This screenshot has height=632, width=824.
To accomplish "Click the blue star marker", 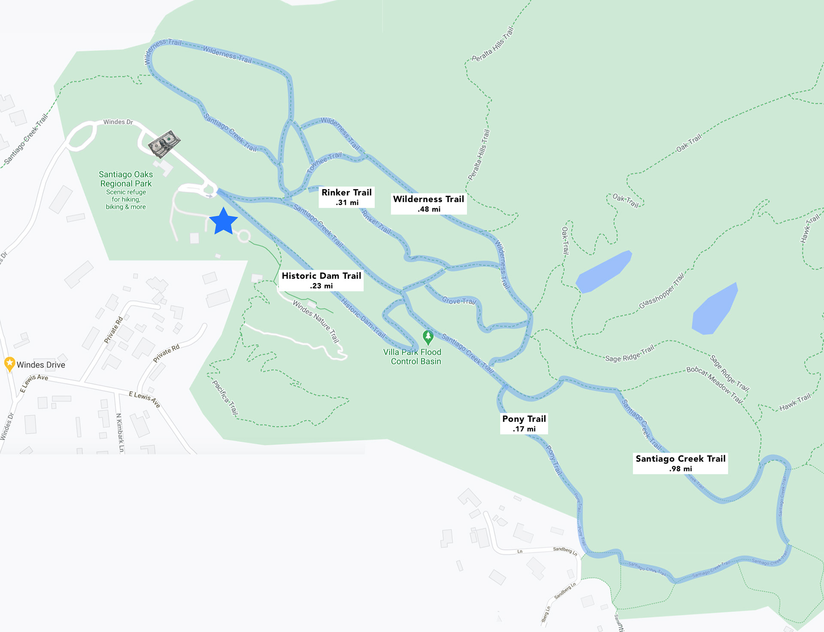I will click(224, 221).
